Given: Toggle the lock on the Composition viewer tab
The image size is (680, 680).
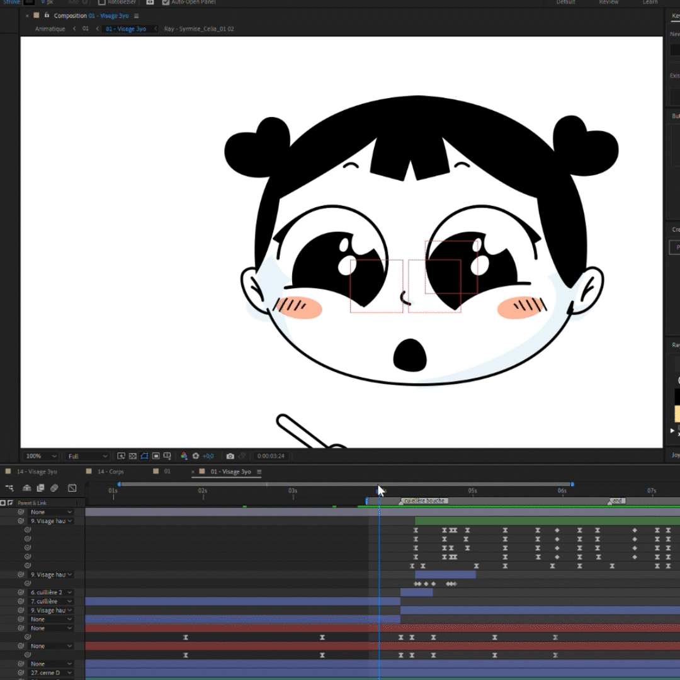Looking at the screenshot, I should pos(47,16).
